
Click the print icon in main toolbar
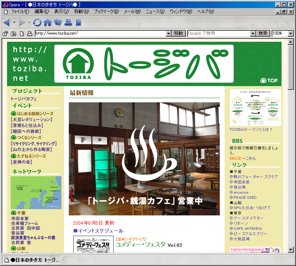68,22
